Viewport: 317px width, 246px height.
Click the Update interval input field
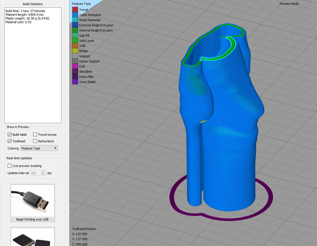coord(36,173)
